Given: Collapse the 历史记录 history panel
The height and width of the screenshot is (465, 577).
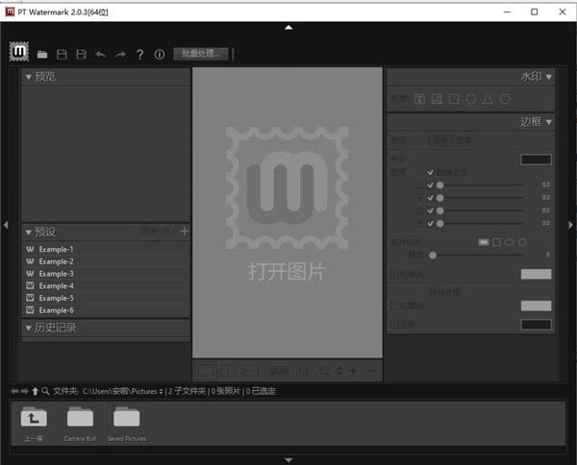Looking at the screenshot, I should [x=28, y=328].
